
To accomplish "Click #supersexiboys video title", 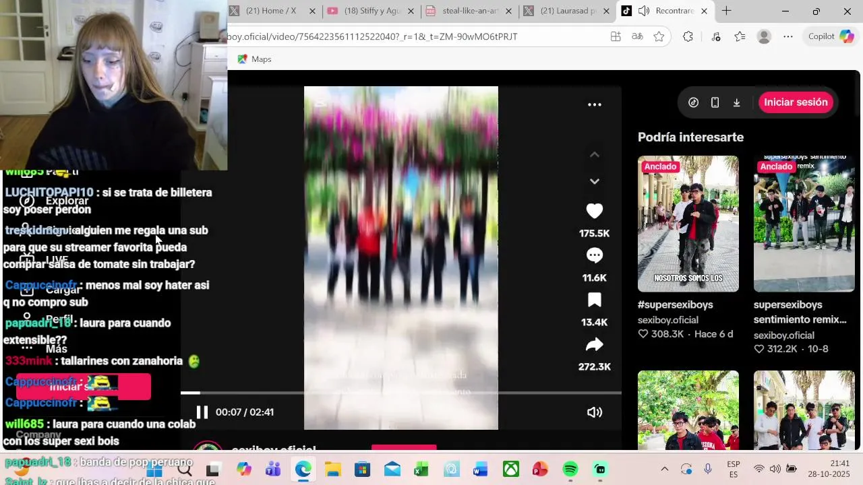I will [675, 304].
